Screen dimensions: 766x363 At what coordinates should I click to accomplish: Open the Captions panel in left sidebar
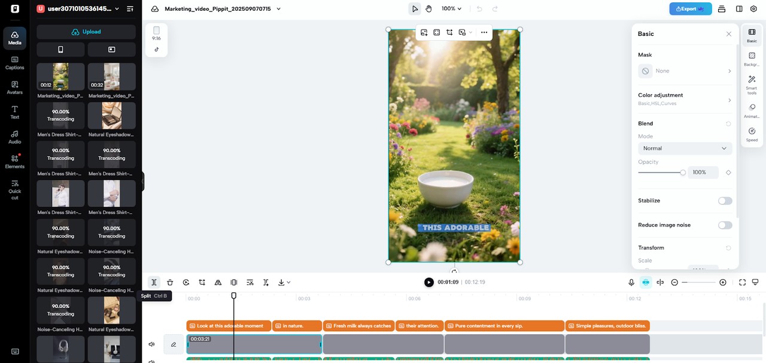click(14, 62)
